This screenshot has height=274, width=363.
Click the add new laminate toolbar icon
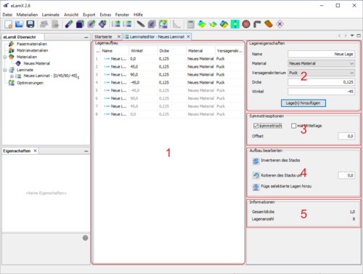point(116,24)
